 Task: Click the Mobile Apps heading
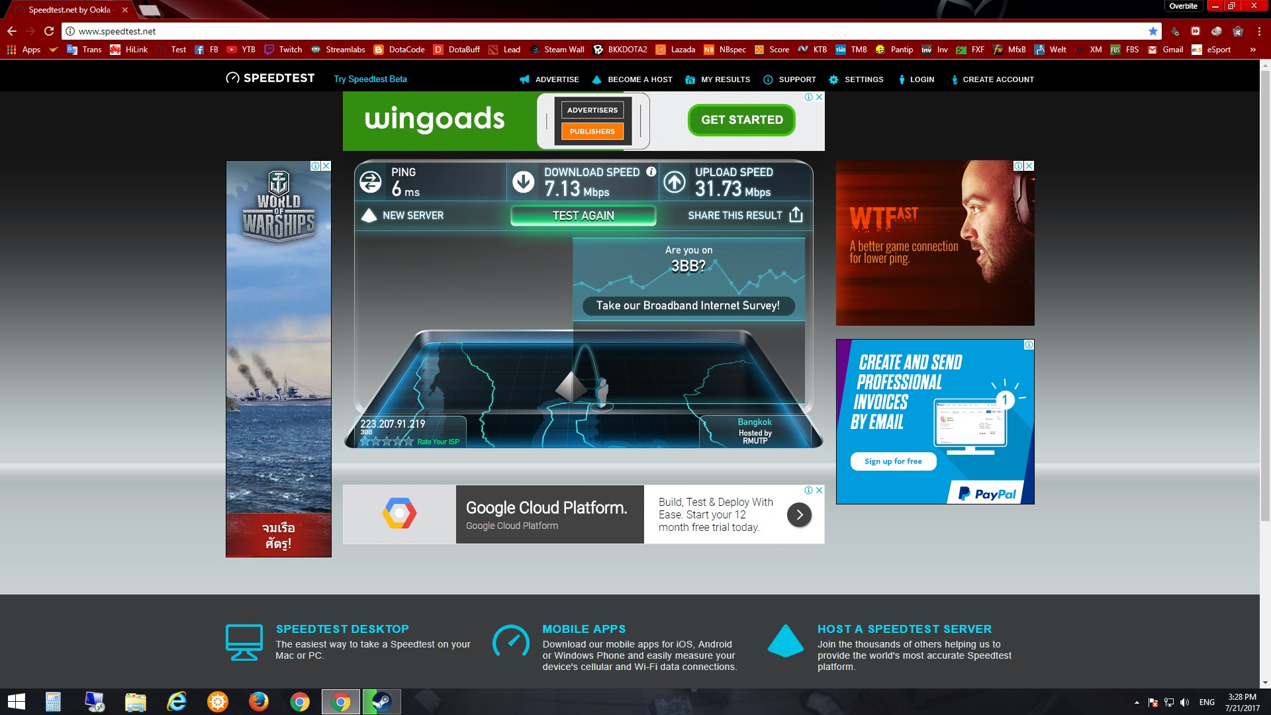tap(584, 629)
